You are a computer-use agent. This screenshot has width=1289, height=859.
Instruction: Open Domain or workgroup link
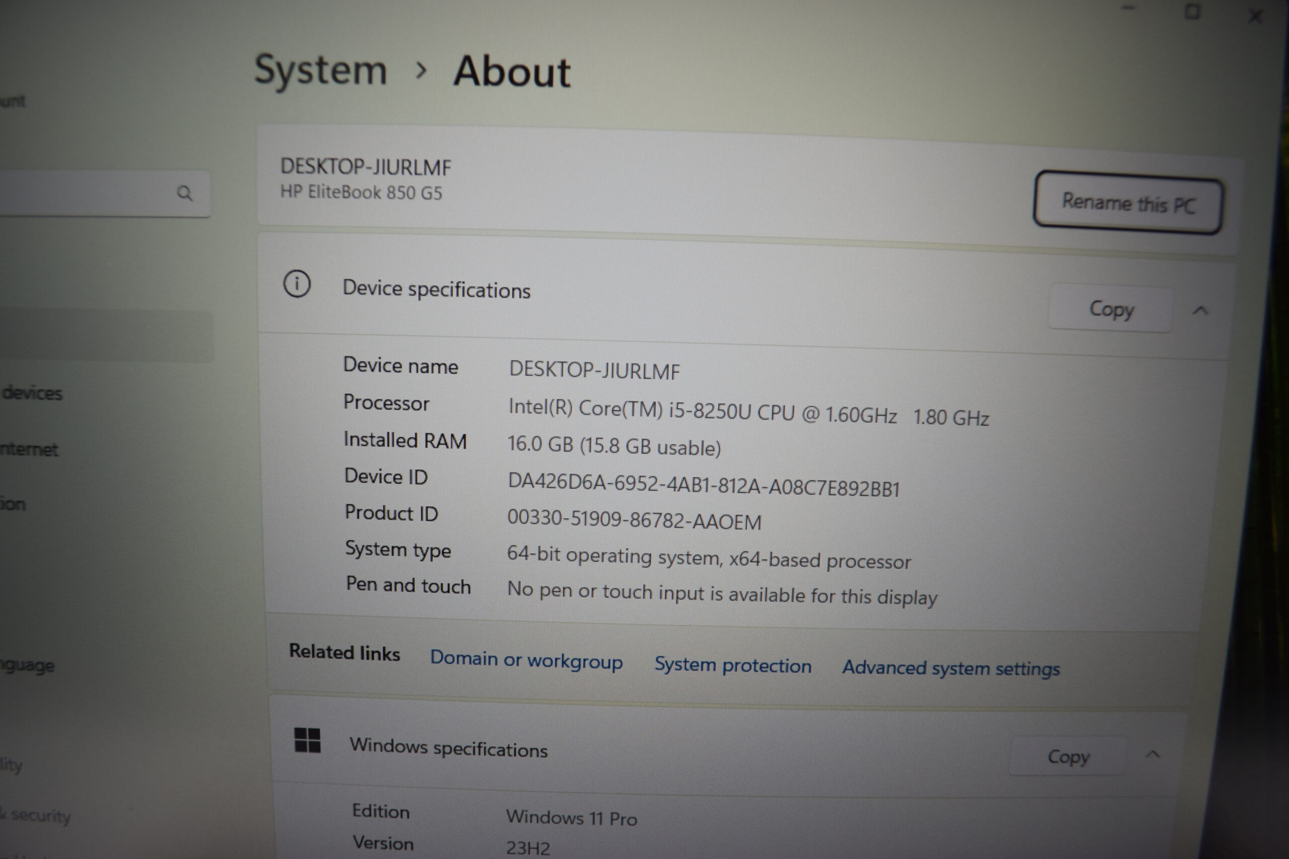[x=526, y=660]
